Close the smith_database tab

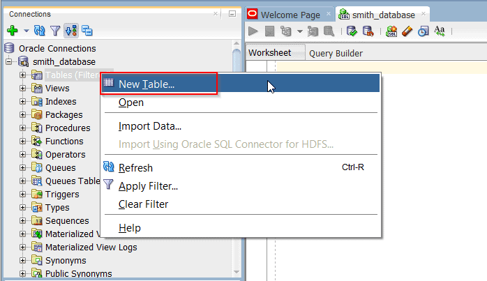tap(424, 14)
